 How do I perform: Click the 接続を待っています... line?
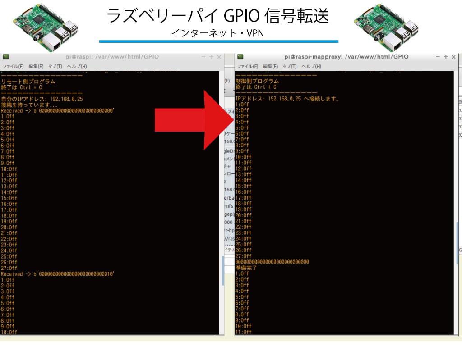[29, 105]
